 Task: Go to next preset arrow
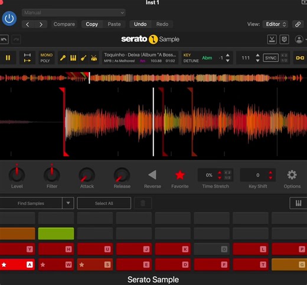[x=41, y=24]
